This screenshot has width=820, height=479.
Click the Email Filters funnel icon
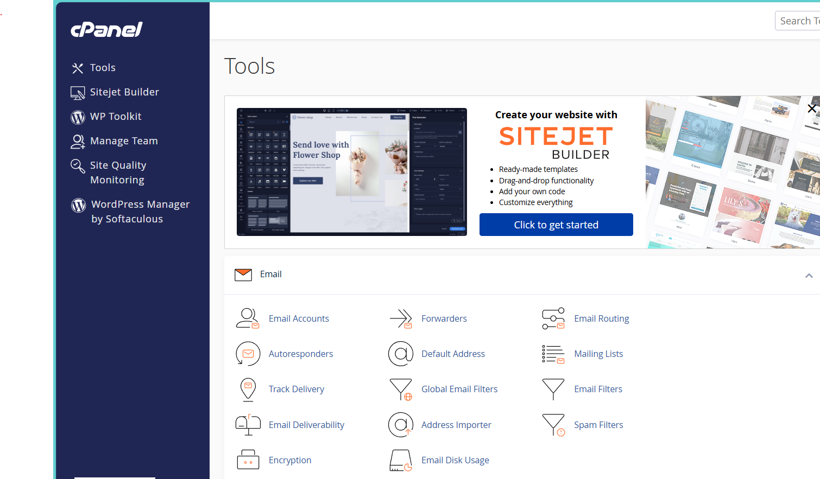[x=553, y=389]
